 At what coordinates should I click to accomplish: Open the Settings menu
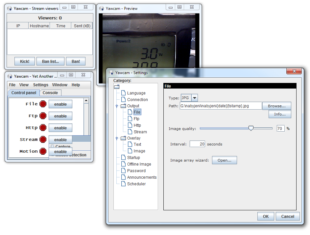(41, 85)
